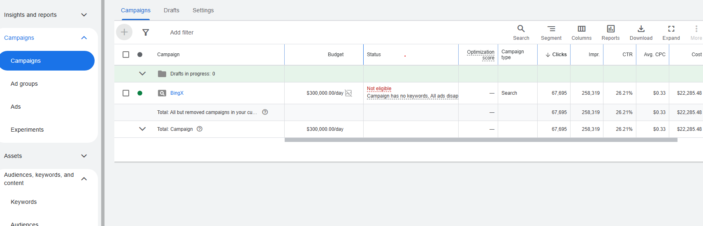703x226 pixels.
Task: Open Experiments in the sidebar
Action: point(27,130)
